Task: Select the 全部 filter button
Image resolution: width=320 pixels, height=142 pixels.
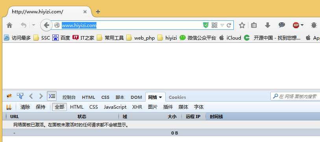Action: (59, 107)
